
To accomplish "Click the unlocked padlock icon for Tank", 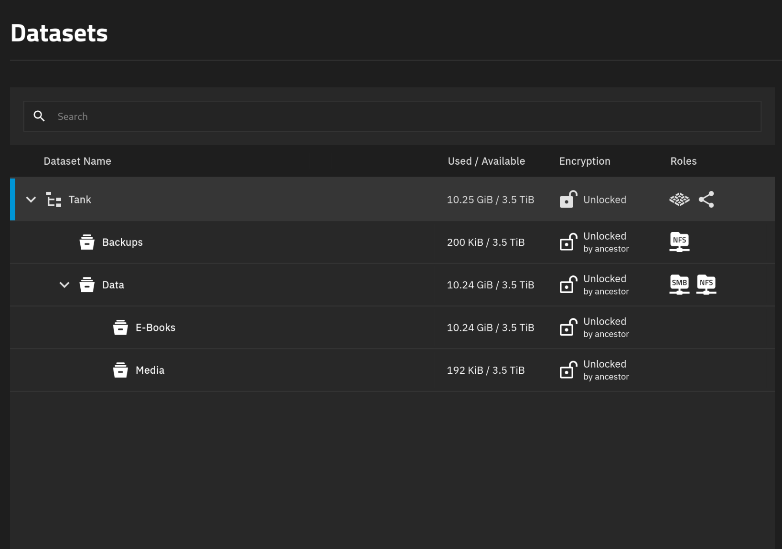I will [x=568, y=199].
